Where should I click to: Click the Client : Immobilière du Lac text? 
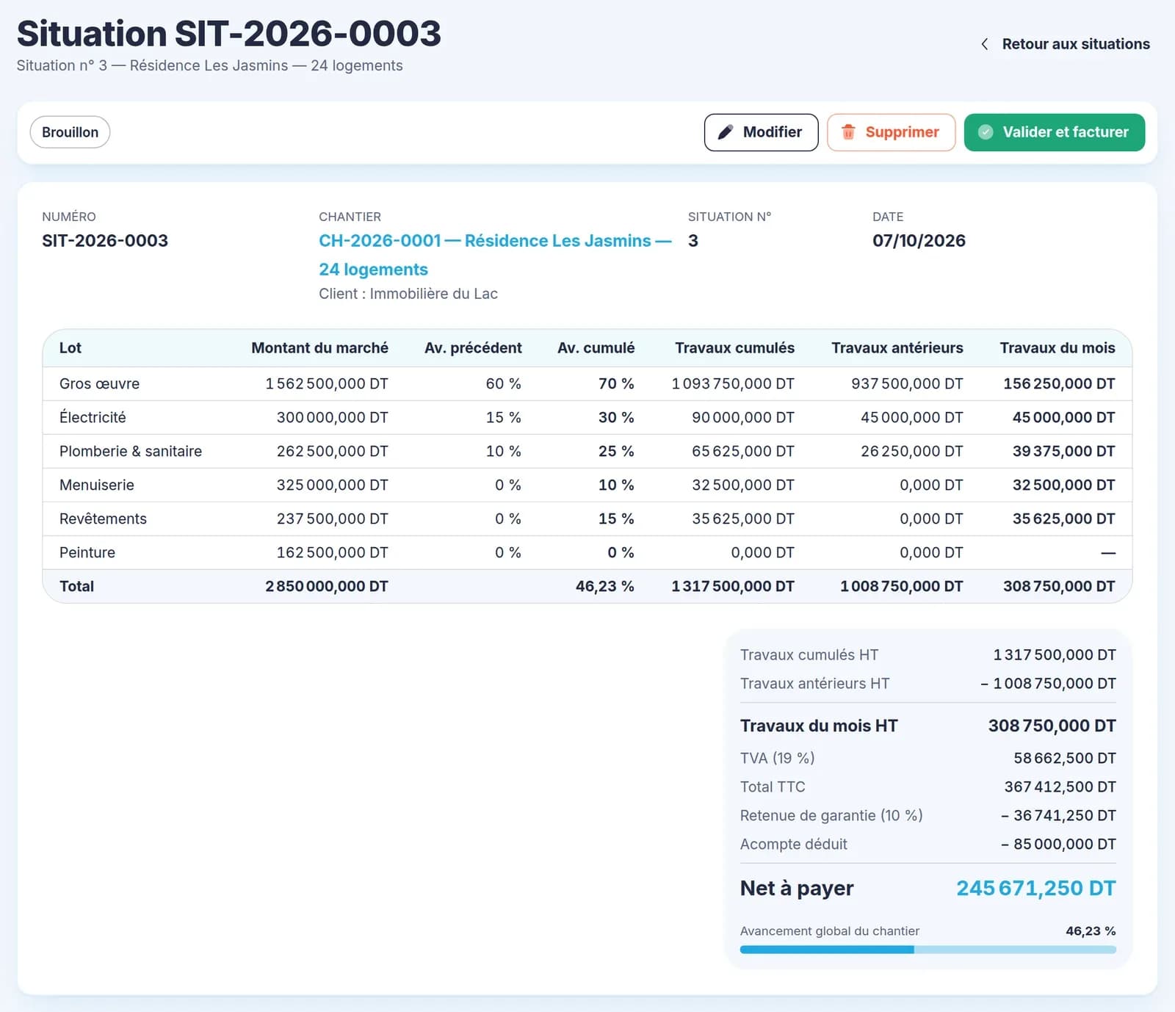click(x=408, y=294)
